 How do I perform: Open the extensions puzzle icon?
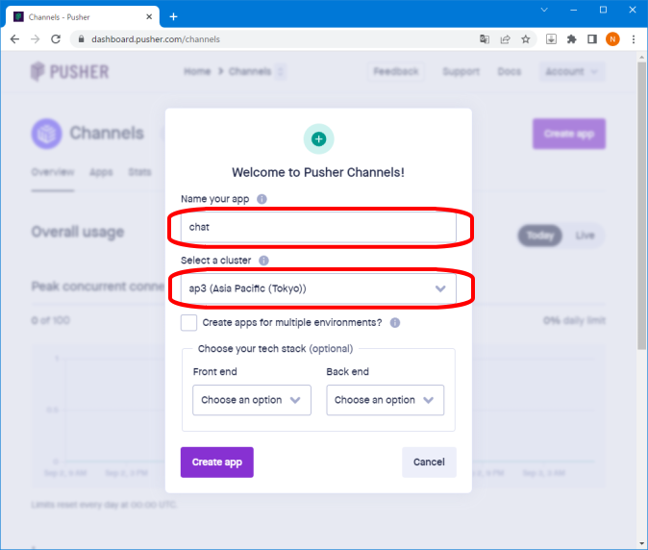[571, 39]
